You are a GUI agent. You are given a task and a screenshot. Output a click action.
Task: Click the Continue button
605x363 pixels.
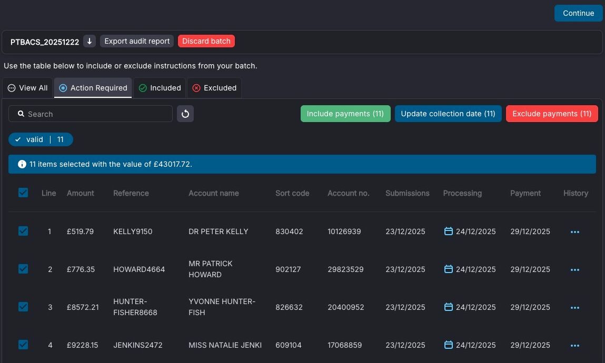pyautogui.click(x=578, y=13)
